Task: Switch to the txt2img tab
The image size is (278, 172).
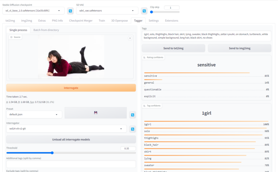Action: point(10,21)
